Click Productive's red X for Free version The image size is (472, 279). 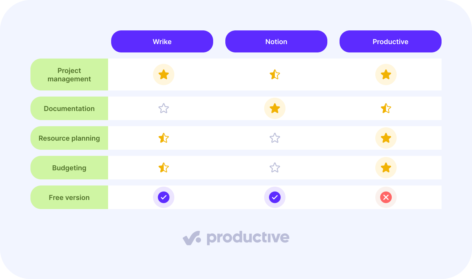tap(386, 197)
